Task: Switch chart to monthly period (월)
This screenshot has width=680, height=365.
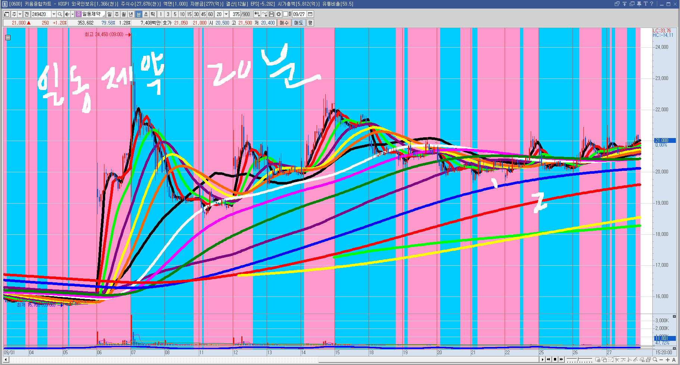Action: (124, 14)
